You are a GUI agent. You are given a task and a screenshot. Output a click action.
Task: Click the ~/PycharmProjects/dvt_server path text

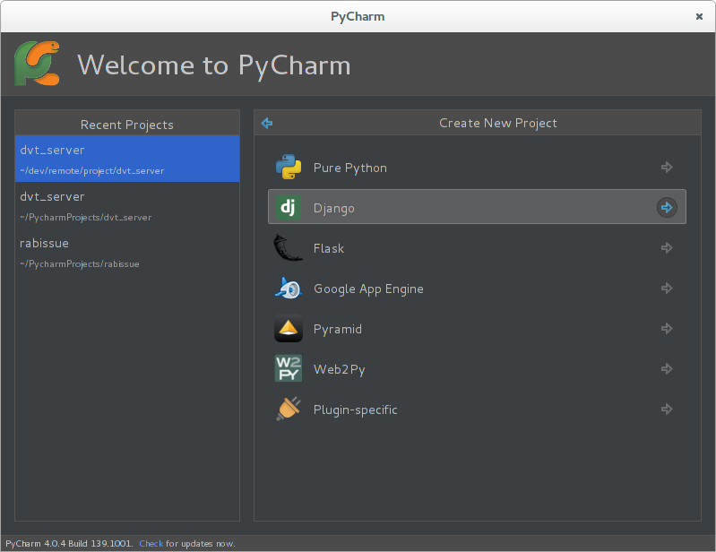click(85, 218)
